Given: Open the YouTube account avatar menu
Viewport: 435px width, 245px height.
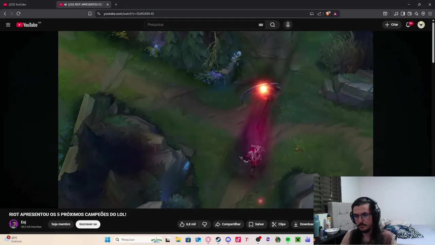Looking at the screenshot, I should [x=421, y=24].
